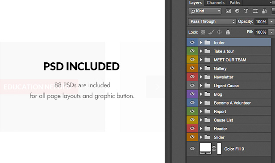Hide the Header layer group
275x163 pixels.
(x=192, y=128)
